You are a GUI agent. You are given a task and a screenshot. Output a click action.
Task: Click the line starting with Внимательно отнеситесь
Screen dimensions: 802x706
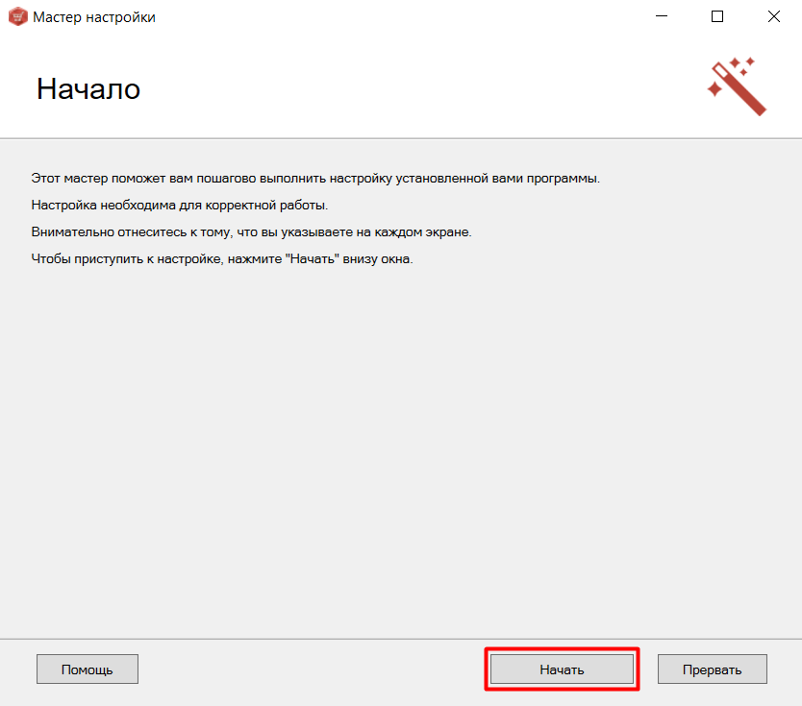point(251,231)
